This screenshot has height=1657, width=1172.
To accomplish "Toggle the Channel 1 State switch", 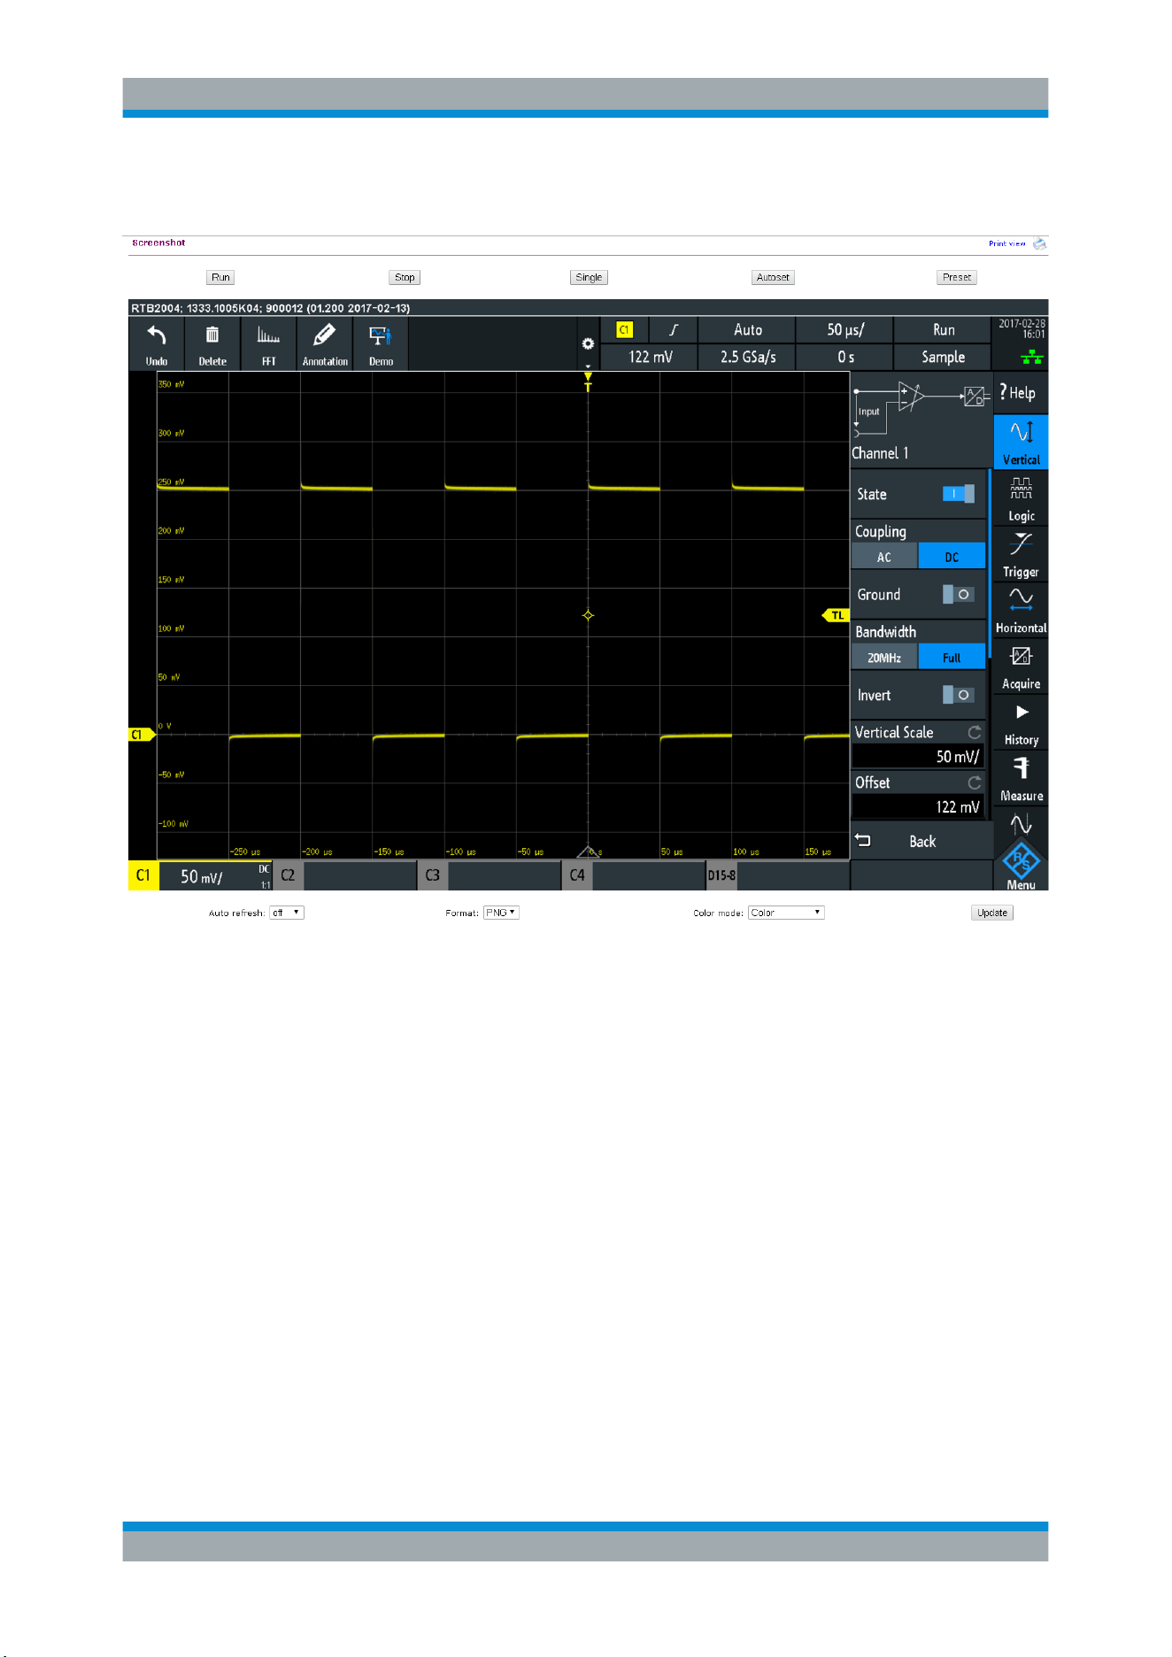I will [958, 494].
